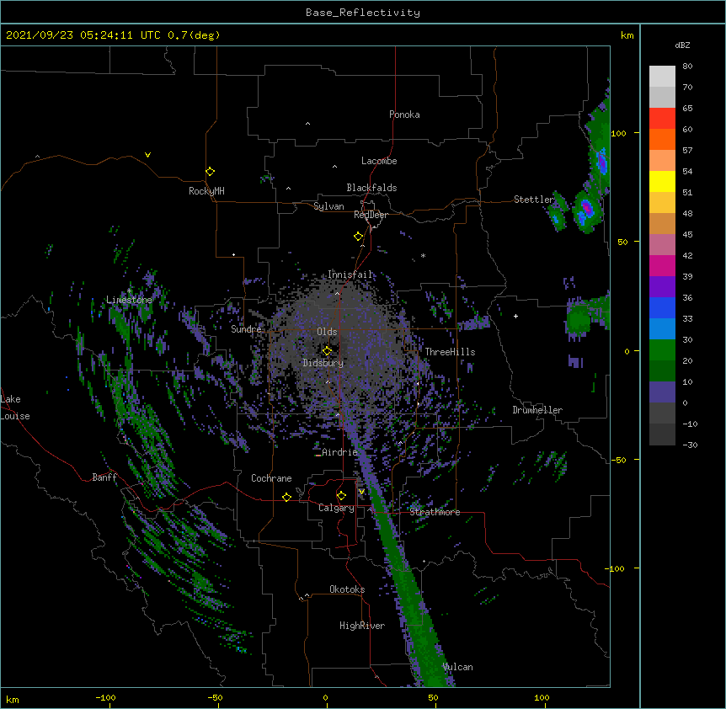Click the Vulcan label
The height and width of the screenshot is (709, 726).
[457, 667]
